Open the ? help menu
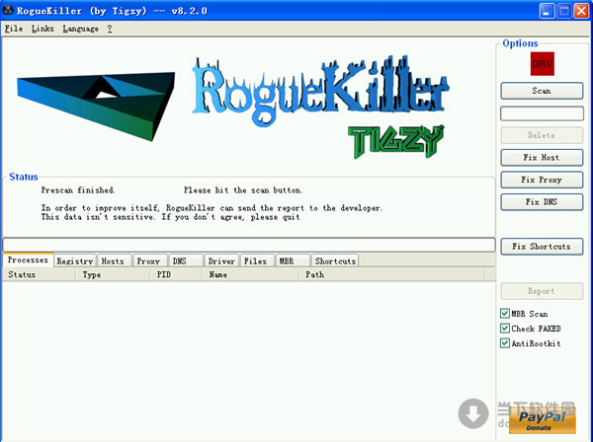 tap(110, 29)
